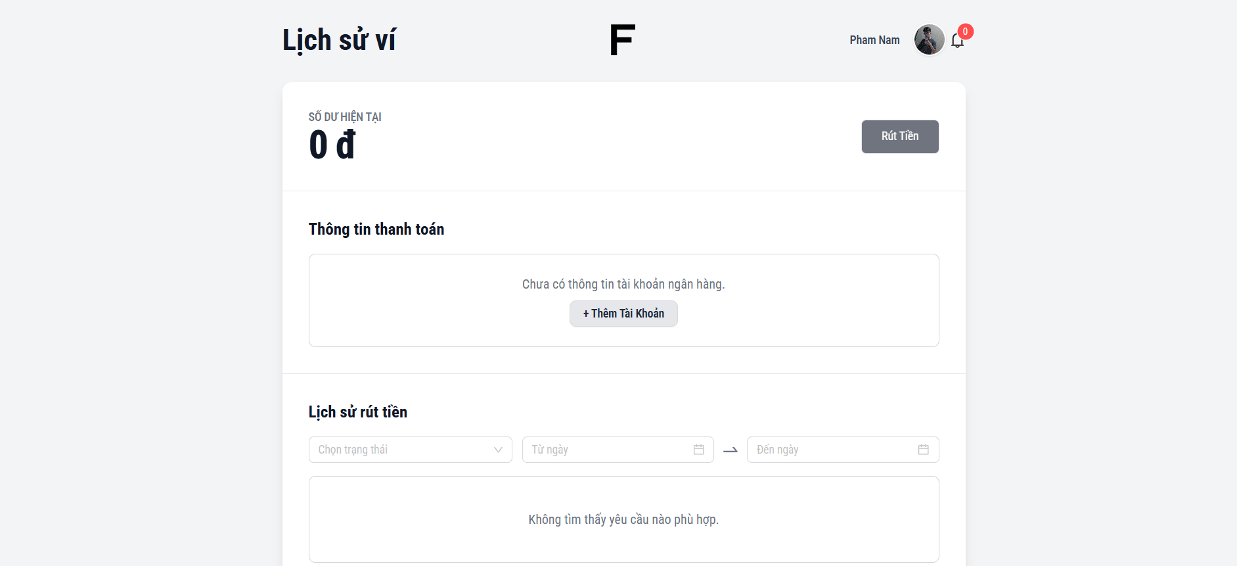Image resolution: width=1237 pixels, height=566 pixels.
Task: Open calendar icon in Đến ngày field
Action: click(x=923, y=450)
